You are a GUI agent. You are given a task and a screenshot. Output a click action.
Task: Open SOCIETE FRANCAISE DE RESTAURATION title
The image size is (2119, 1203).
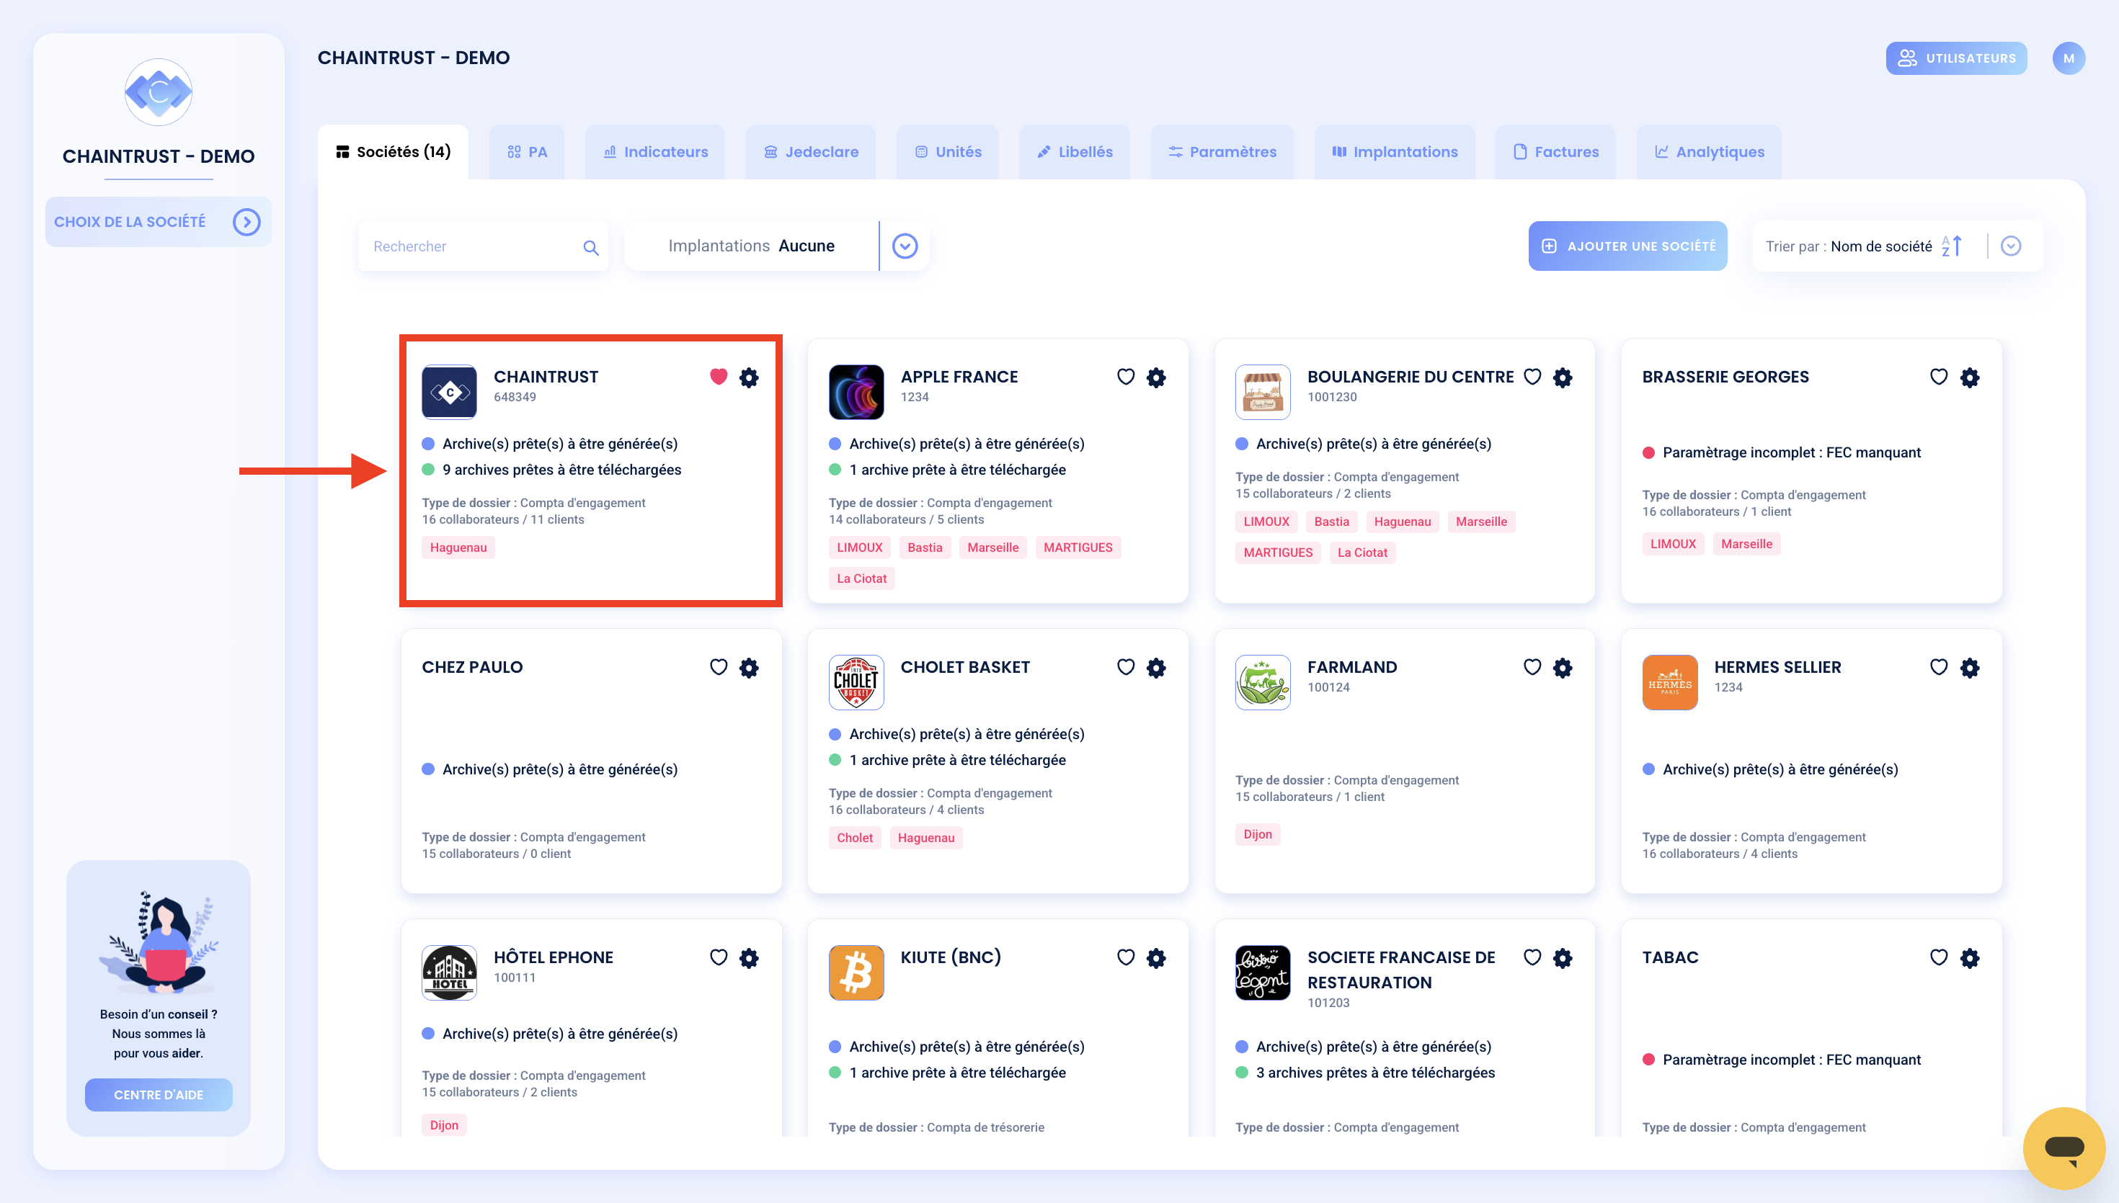tap(1401, 970)
